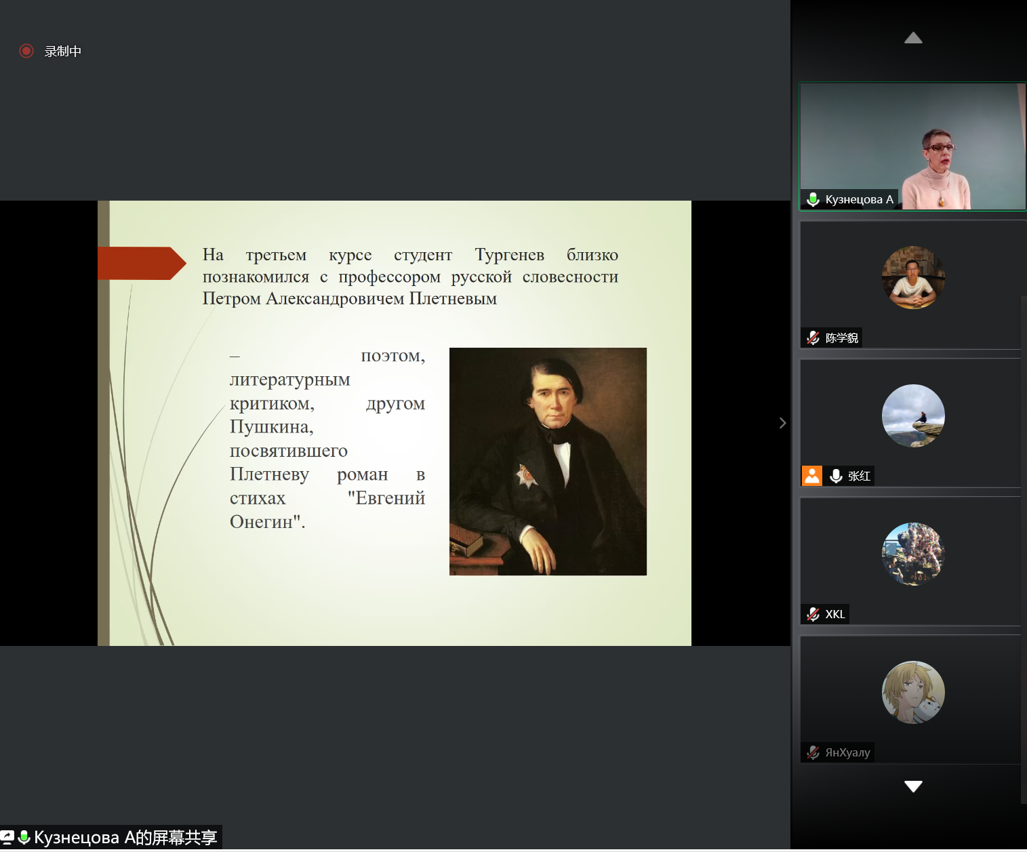Select 陈学貌 avatar picture
This screenshot has width=1027, height=852.
(913, 277)
